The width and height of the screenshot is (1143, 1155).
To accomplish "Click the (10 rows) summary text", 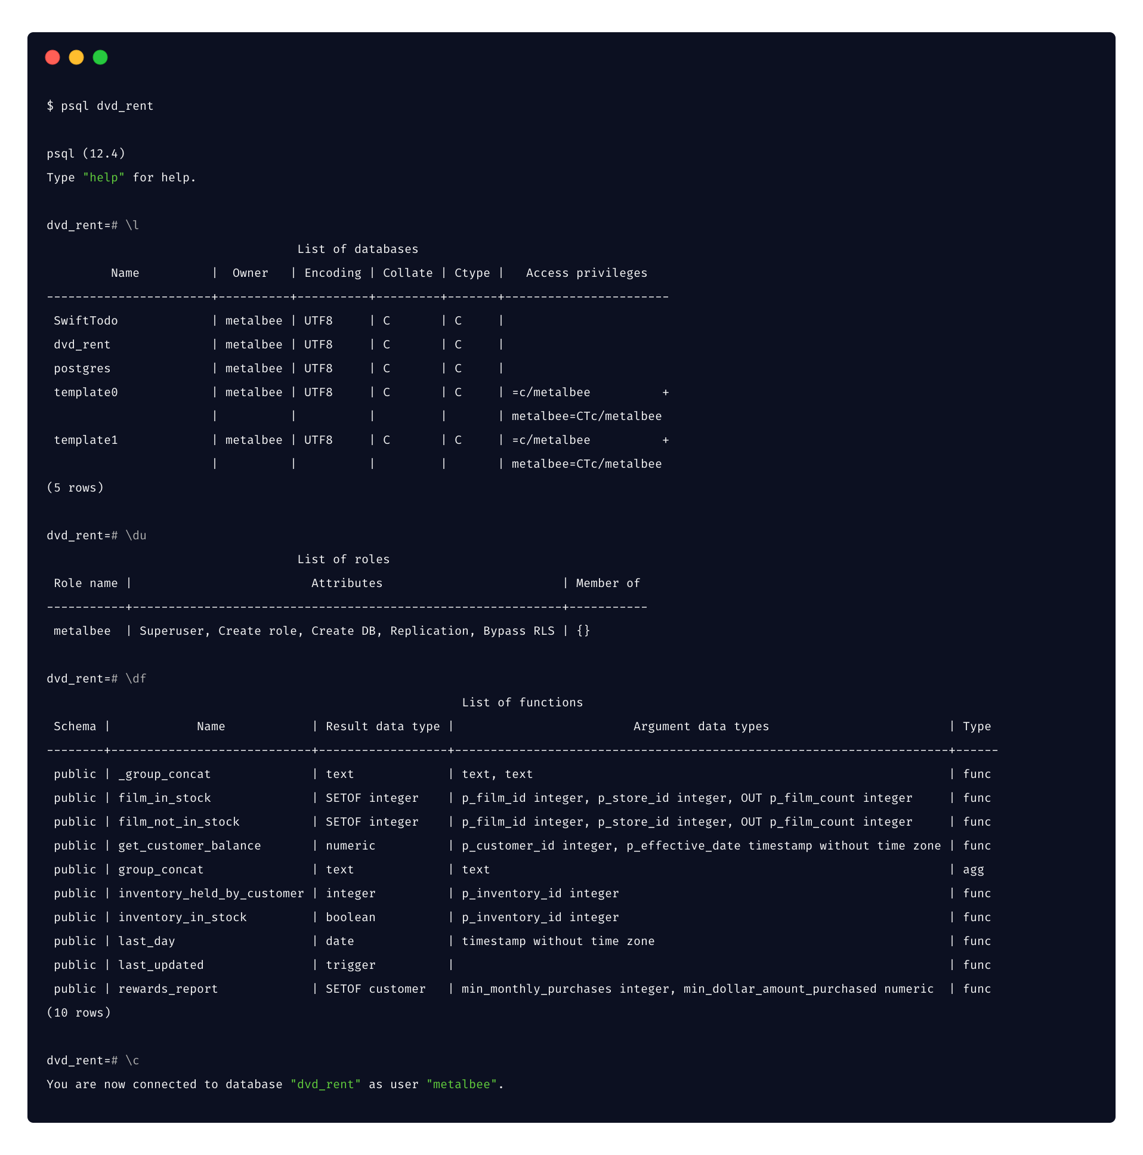I will 78,1012.
